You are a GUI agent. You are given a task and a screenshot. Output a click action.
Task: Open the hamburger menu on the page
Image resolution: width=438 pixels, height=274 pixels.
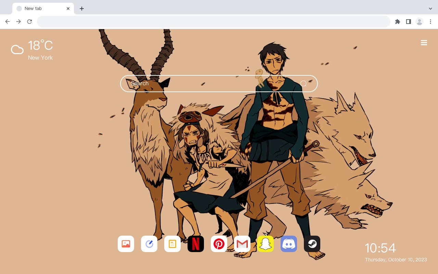pos(424,43)
